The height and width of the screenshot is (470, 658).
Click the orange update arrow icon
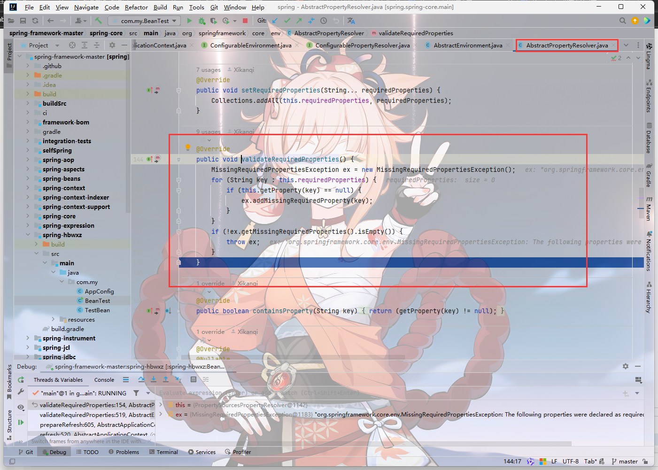[x=635, y=21]
